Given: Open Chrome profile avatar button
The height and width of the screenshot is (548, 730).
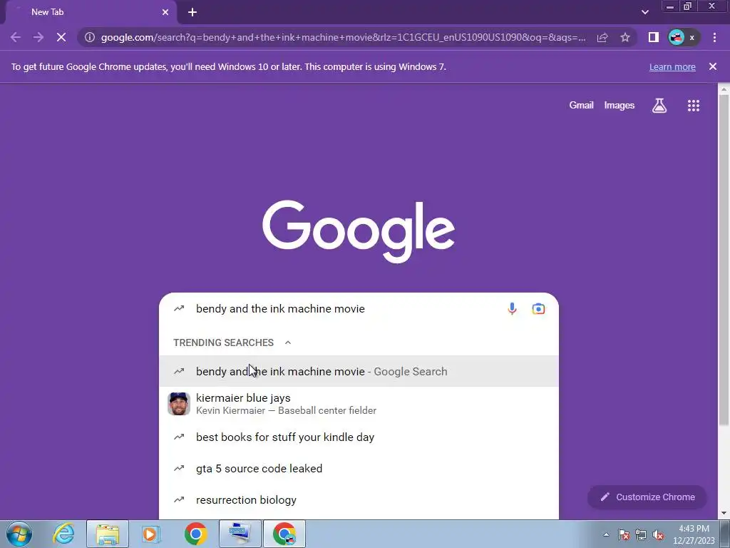Looking at the screenshot, I should 684,37.
